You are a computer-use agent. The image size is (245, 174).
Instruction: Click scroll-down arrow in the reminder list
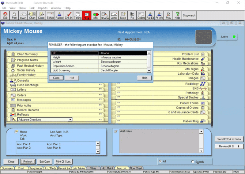point(149,71)
